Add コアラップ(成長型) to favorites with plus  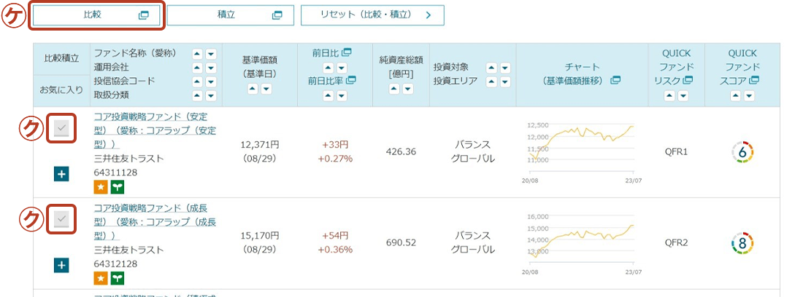(x=61, y=266)
